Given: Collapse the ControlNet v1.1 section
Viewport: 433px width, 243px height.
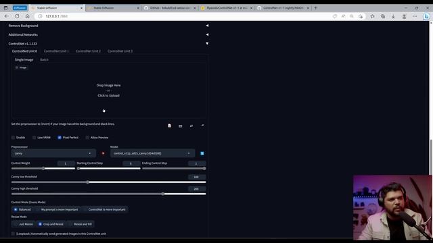Looking at the screenshot, I should click(108, 43).
